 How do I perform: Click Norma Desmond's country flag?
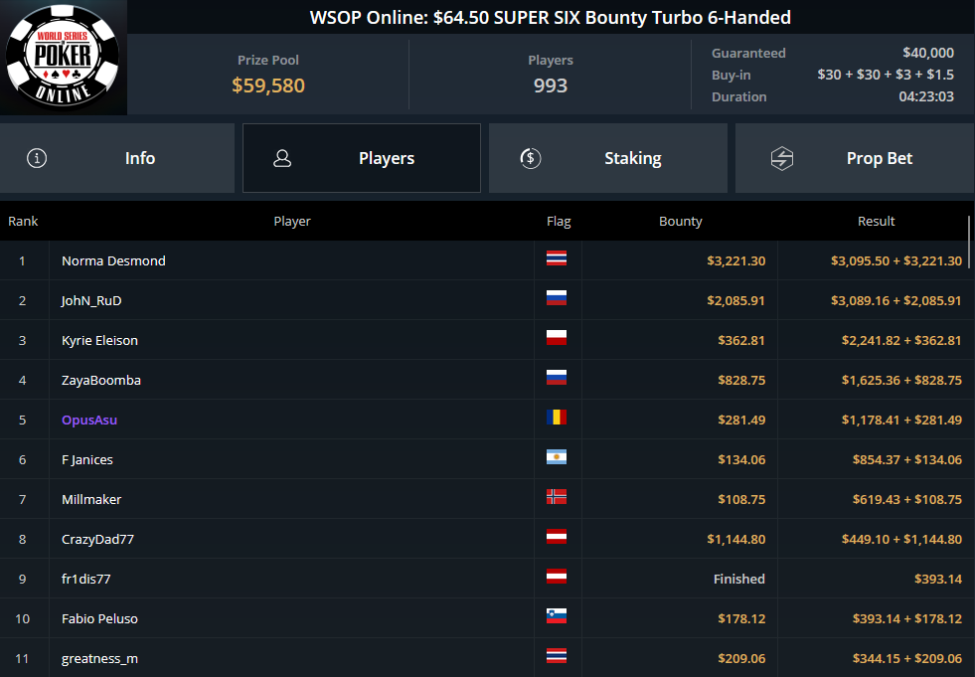point(557,258)
